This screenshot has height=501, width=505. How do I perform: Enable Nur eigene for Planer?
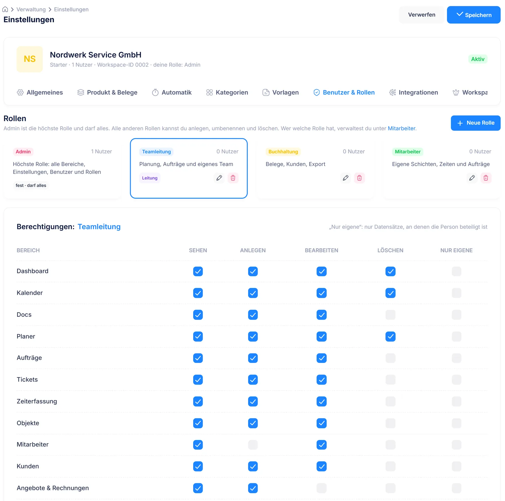point(456,337)
